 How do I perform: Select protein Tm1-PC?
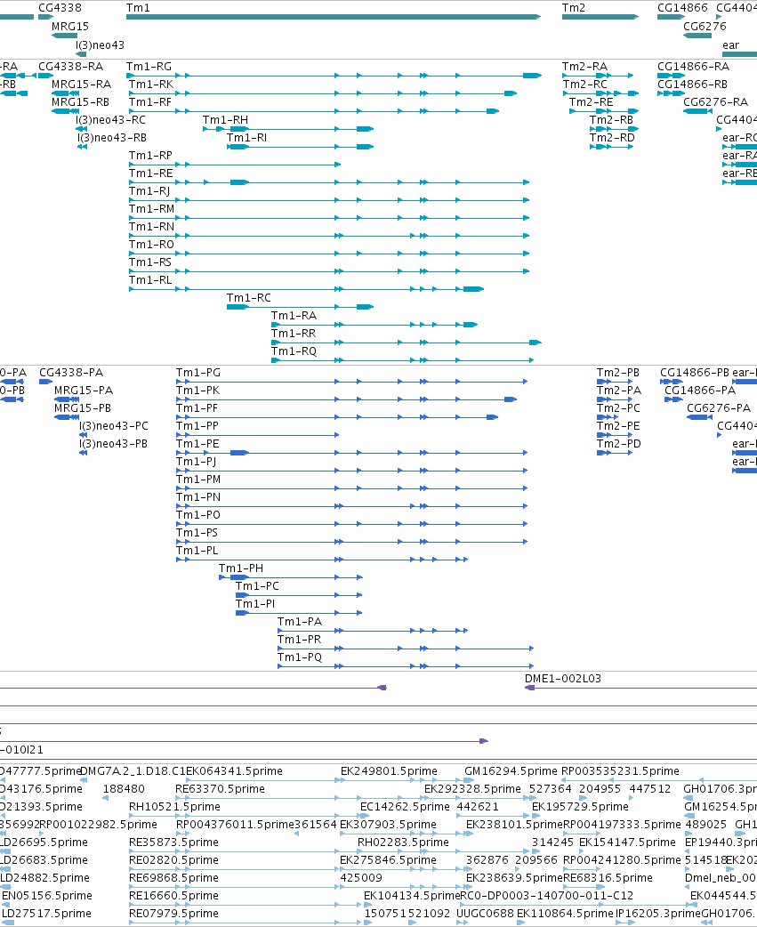[299, 595]
